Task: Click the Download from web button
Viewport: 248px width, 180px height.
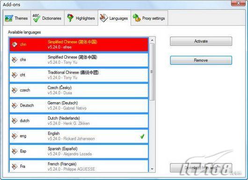Action: pyautogui.click(x=201, y=168)
